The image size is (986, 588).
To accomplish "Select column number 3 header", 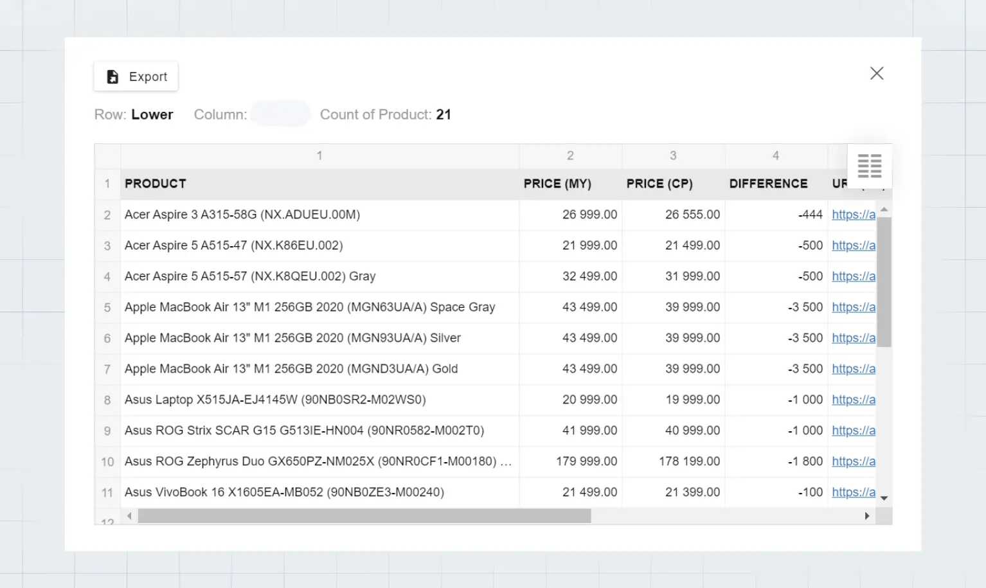I will pyautogui.click(x=673, y=156).
